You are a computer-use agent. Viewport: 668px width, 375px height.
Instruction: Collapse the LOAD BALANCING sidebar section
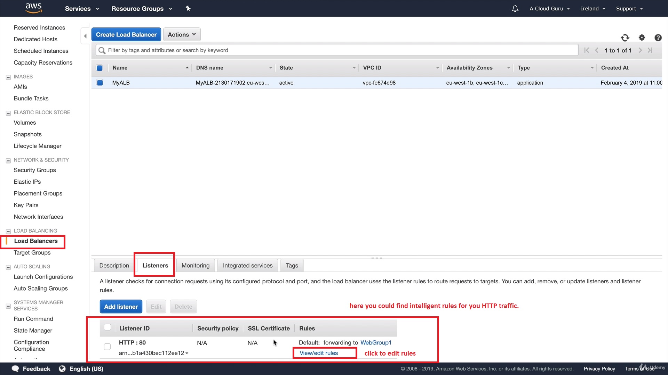click(8, 231)
